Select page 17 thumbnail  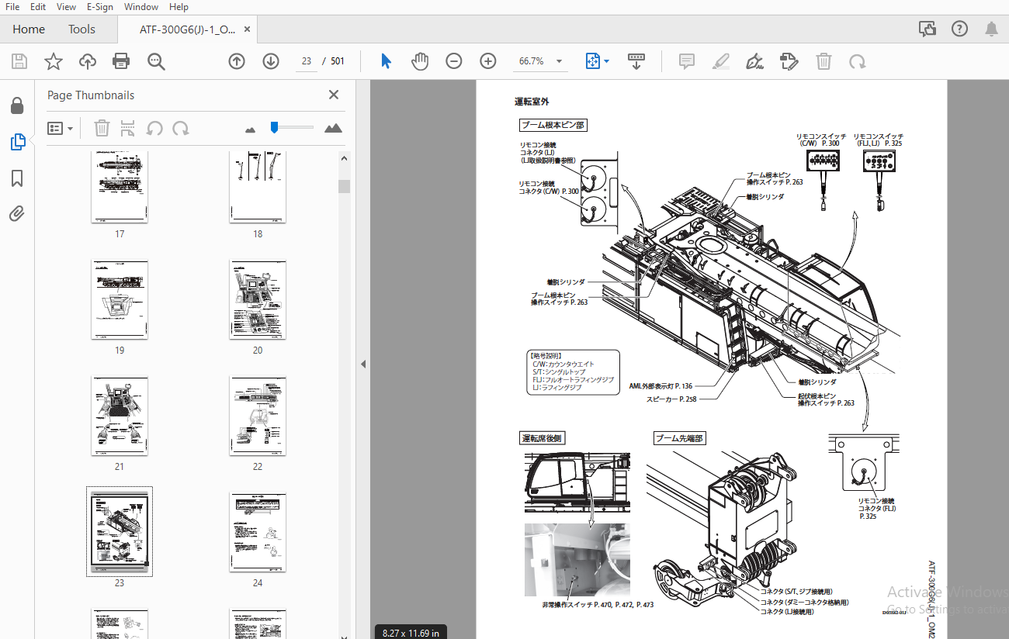click(x=120, y=187)
